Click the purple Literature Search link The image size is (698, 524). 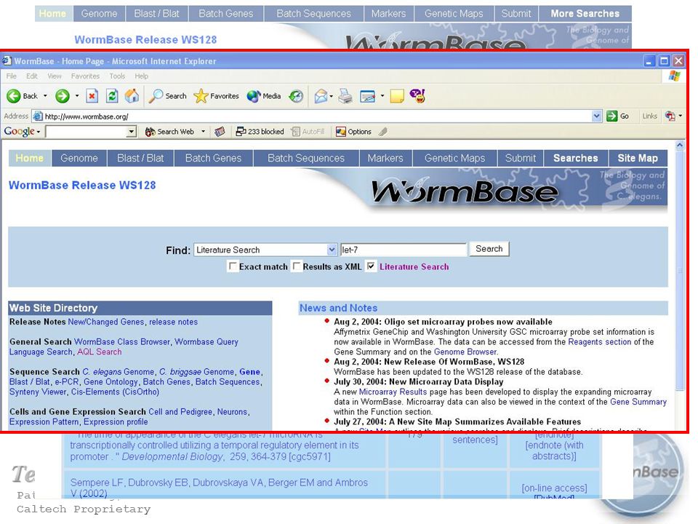coord(414,266)
